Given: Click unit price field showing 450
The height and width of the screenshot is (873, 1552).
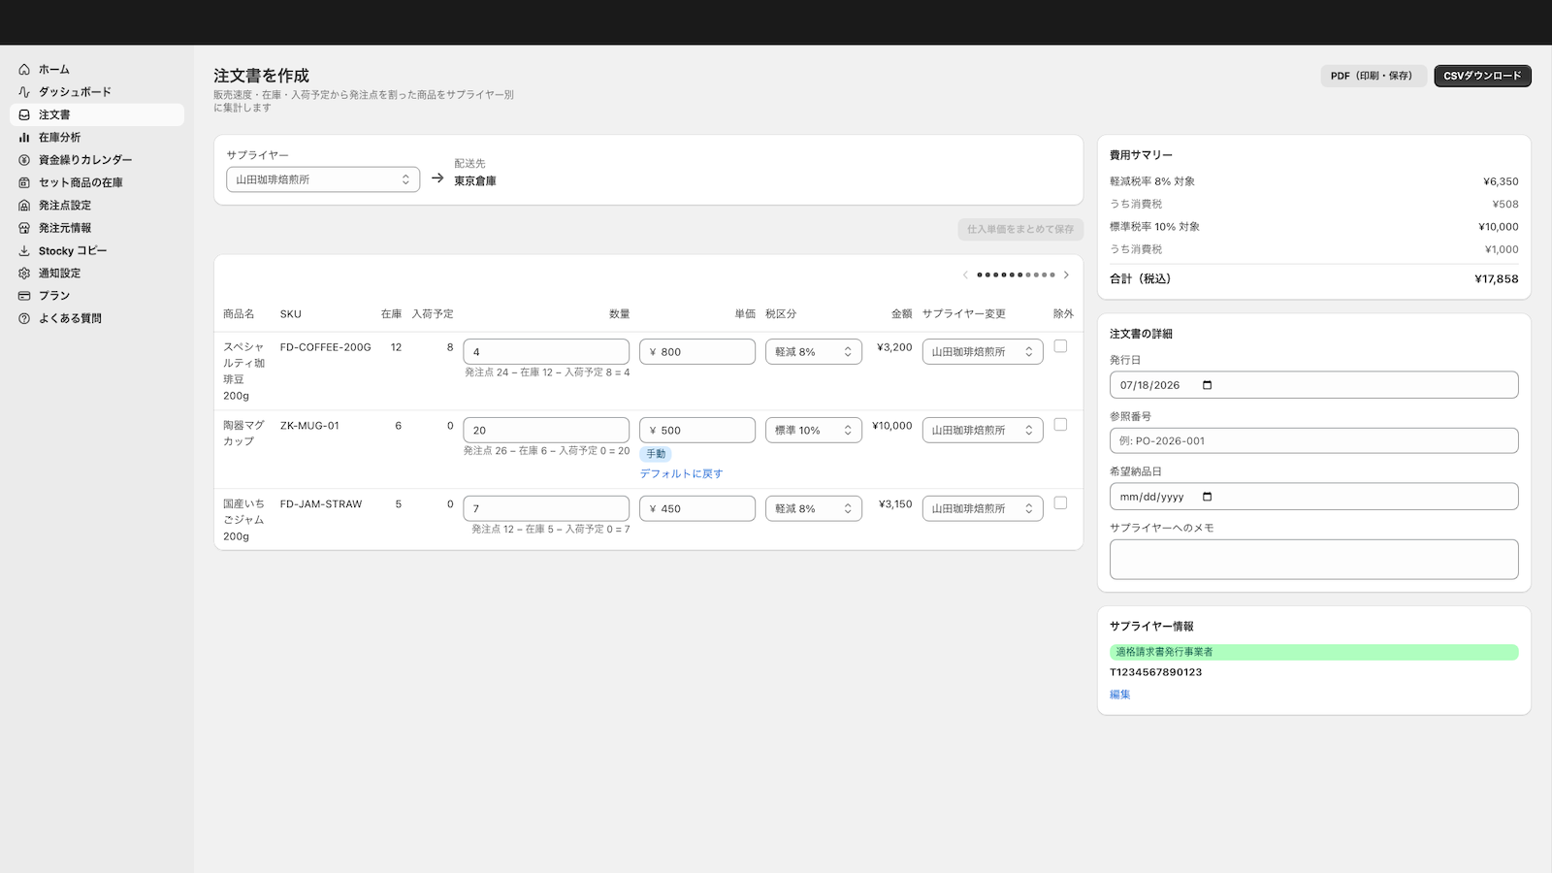Looking at the screenshot, I should [697, 509].
